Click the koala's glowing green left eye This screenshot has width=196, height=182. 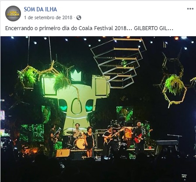point(63,107)
